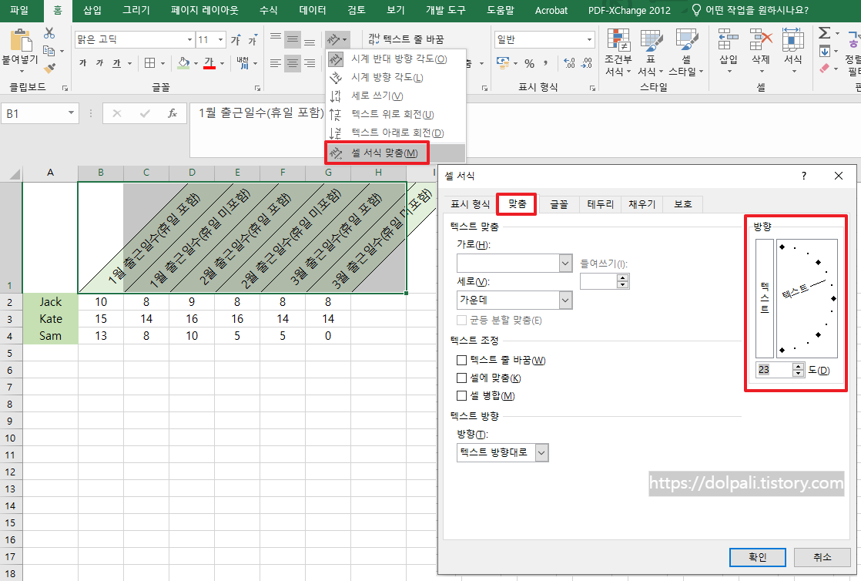Click the accounting number format icon

click(503, 63)
